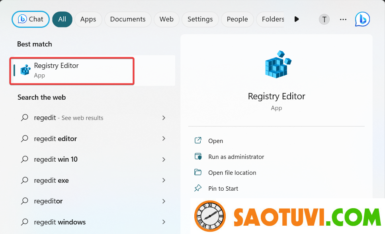Switch to the Documents filter tab

point(128,19)
